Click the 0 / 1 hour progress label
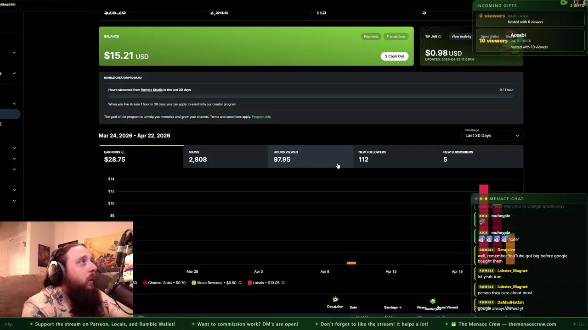 click(x=507, y=90)
